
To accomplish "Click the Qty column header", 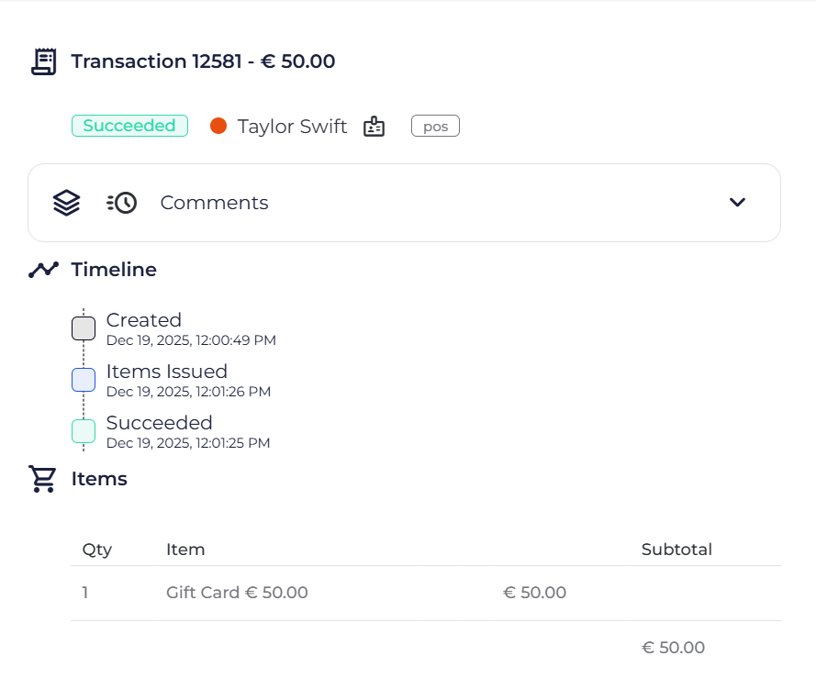I will [96, 550].
